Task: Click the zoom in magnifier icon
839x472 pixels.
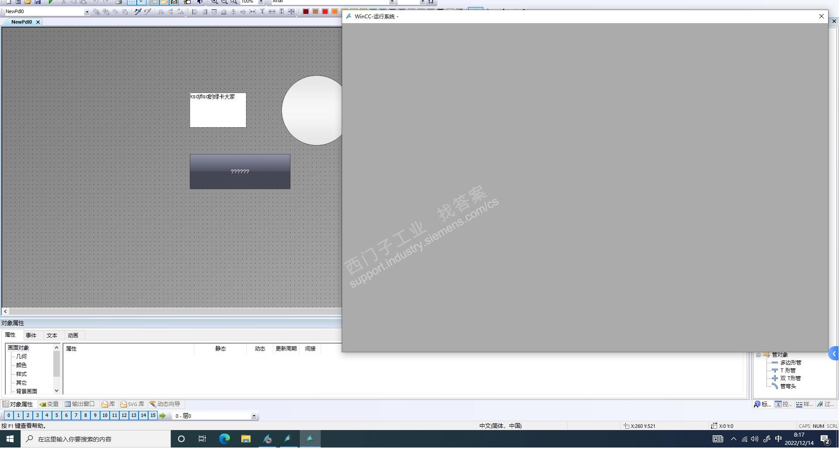Action: pos(215,2)
